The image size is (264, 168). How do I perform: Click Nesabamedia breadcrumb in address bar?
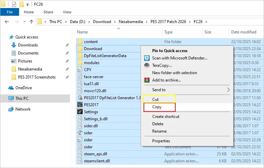pos(130,22)
